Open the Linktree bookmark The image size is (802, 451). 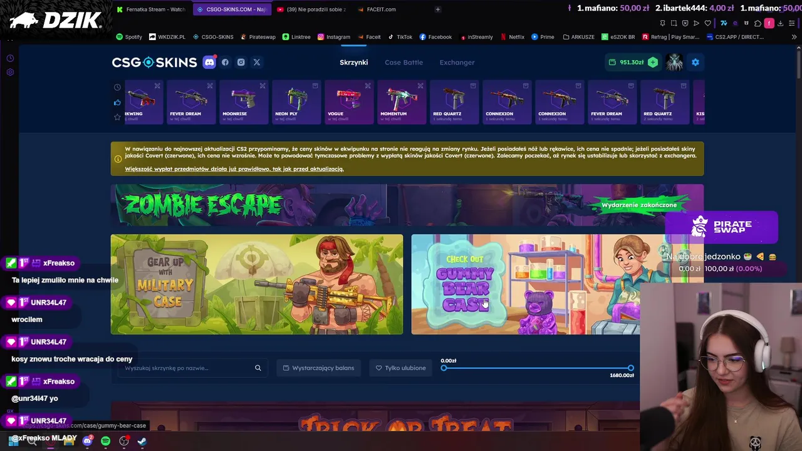coord(296,37)
